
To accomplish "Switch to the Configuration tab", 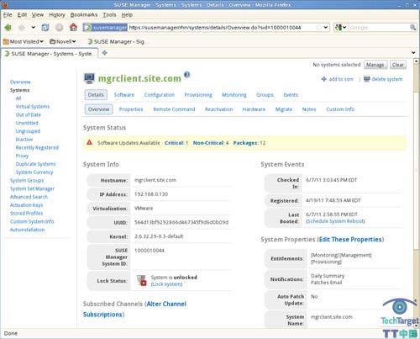I will 160,95.
